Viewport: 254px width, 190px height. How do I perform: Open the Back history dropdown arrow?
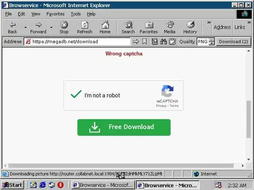pos(25,27)
